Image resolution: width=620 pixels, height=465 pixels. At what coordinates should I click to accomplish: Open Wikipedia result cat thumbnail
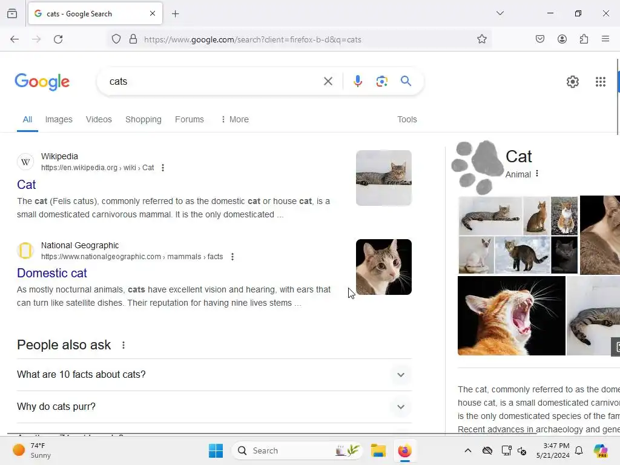[383, 178]
